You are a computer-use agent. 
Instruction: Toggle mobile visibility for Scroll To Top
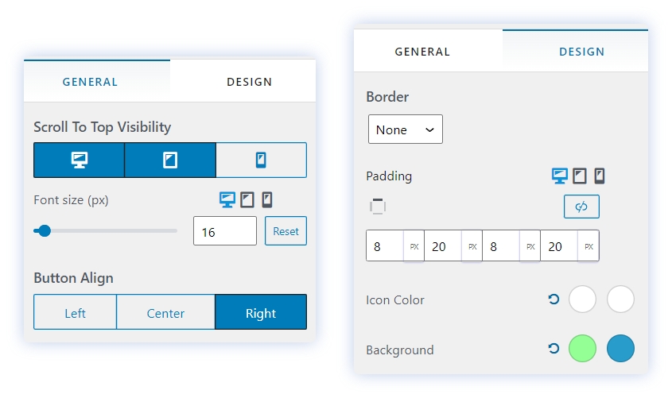click(261, 160)
